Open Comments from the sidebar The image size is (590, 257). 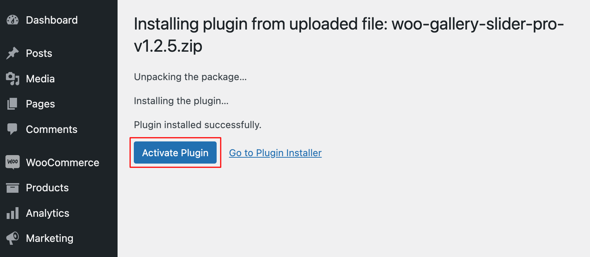pos(51,129)
